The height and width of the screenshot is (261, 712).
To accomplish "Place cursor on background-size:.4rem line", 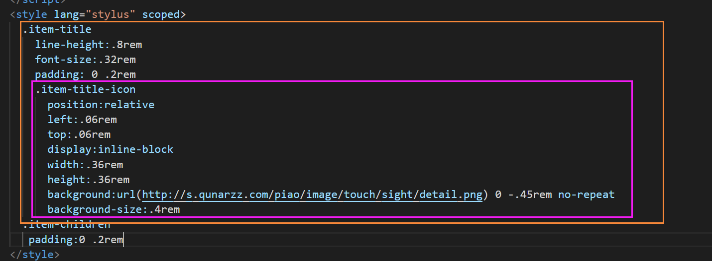I will pos(114,209).
